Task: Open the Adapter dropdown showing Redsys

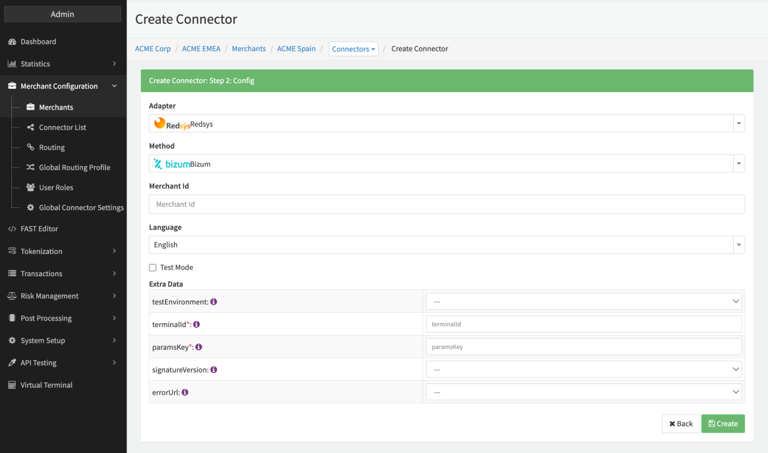Action: [446, 123]
